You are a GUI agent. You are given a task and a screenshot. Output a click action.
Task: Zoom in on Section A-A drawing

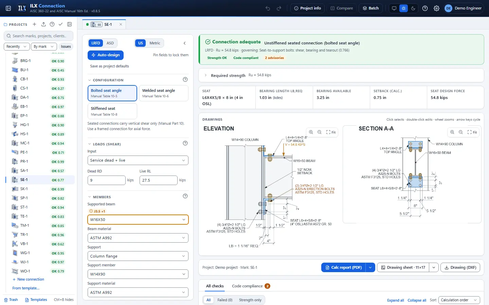(452, 132)
